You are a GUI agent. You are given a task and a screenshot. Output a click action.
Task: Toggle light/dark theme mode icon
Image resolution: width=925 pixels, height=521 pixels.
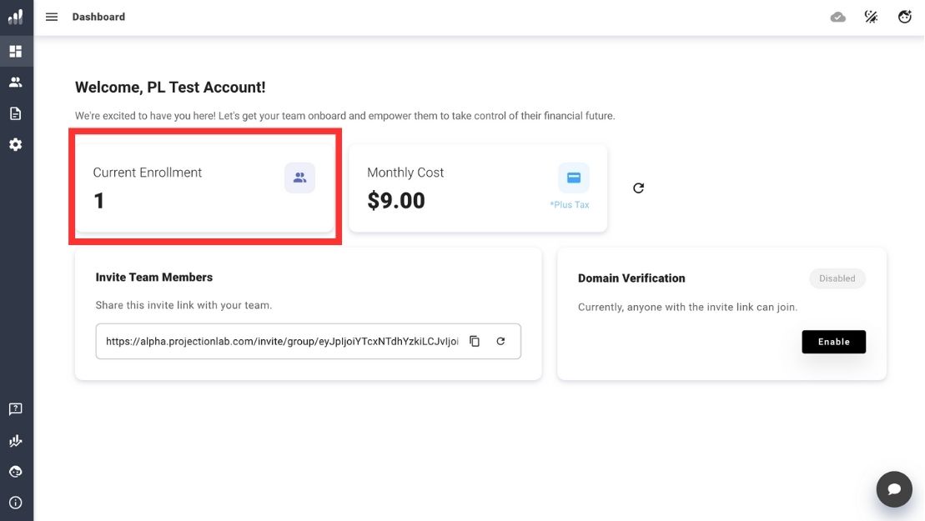click(x=871, y=17)
